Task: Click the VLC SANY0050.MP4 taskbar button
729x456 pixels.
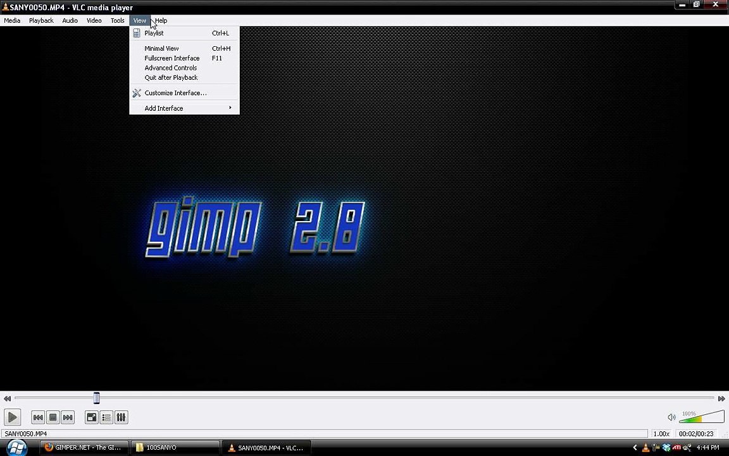Action: (x=266, y=448)
